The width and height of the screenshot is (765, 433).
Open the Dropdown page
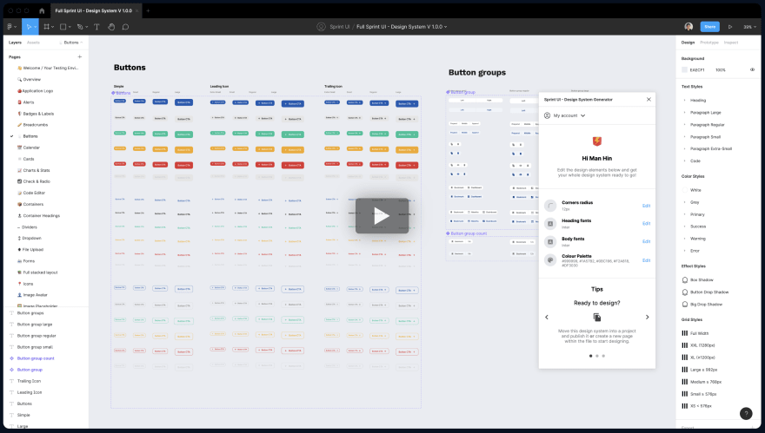[x=31, y=238]
